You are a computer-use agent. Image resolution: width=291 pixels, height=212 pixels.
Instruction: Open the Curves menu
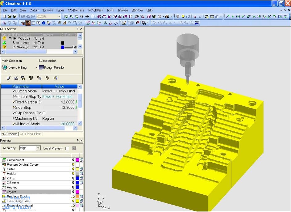pos(48,10)
